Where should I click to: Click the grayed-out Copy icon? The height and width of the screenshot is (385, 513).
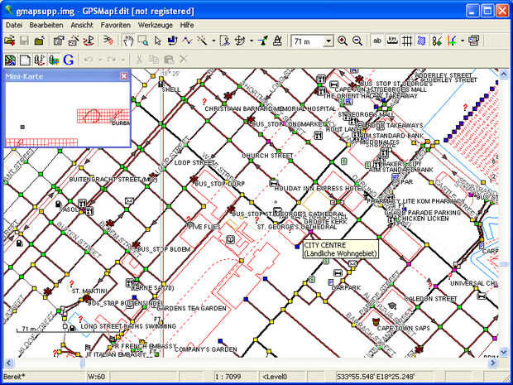(153, 60)
